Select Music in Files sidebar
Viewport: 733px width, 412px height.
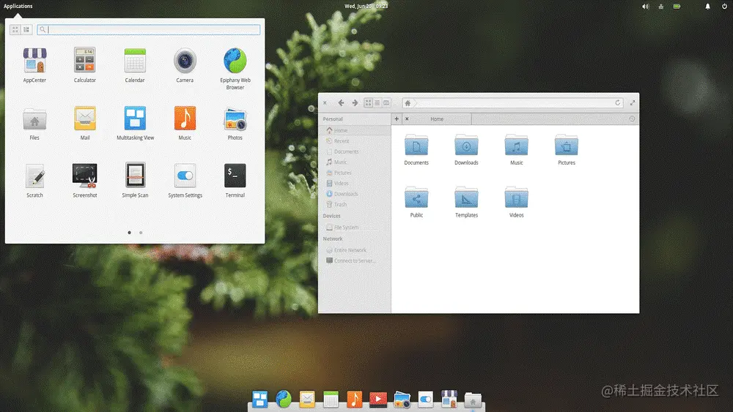(x=354, y=162)
